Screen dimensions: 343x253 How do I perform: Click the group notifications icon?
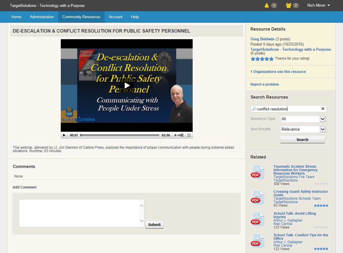[x=289, y=5]
